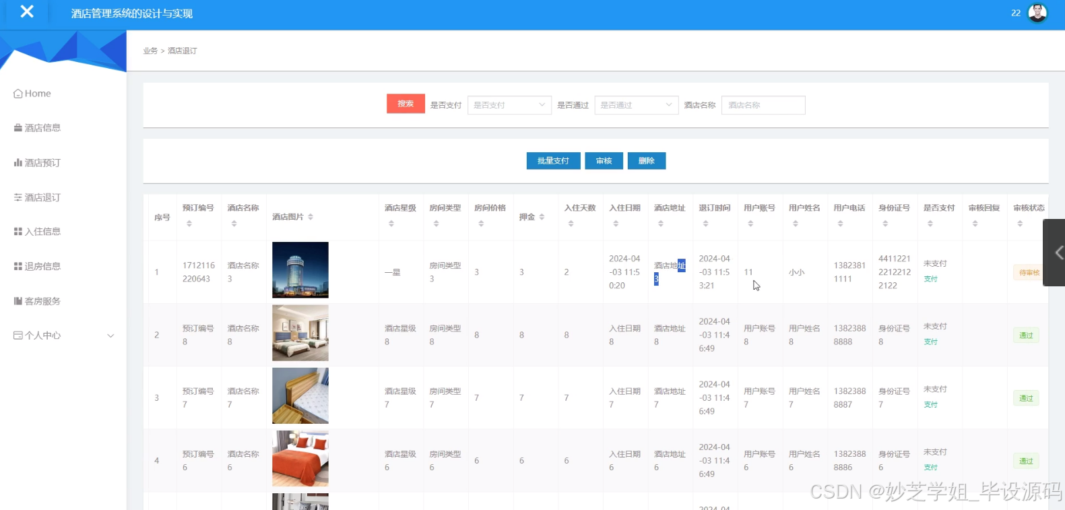Click 支付 link in row 2
The image size is (1065, 510).
[931, 342]
